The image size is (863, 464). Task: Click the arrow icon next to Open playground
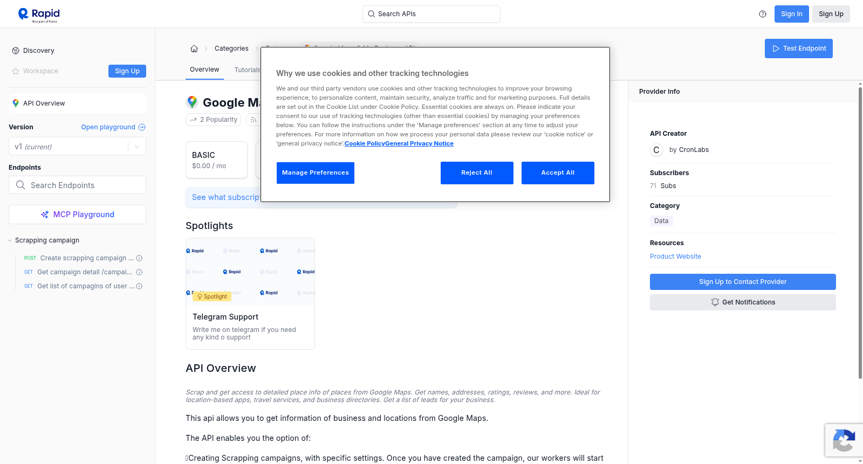click(142, 127)
